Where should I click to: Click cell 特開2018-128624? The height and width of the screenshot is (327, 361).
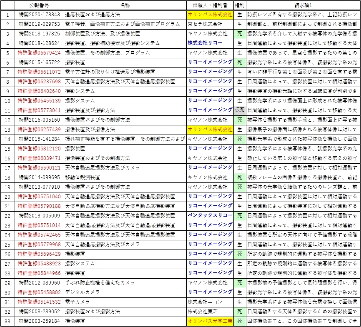pos(39,43)
